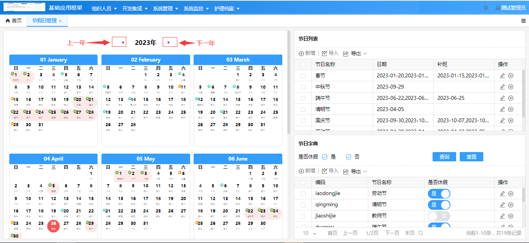The image size is (529, 243).
Task: Click the settings gear icon in the top bar
Action: coord(486,7)
